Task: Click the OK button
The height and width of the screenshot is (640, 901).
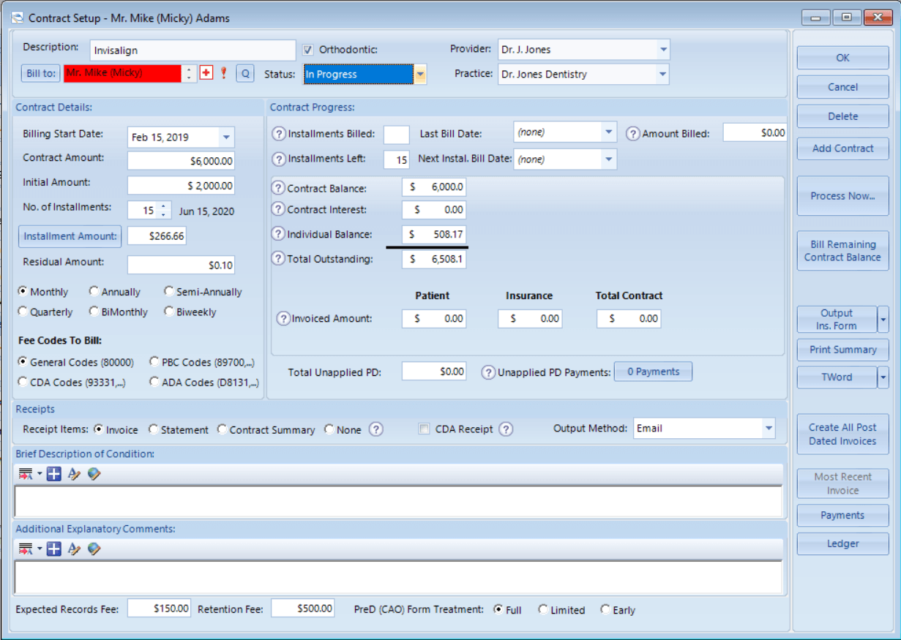Action: pyautogui.click(x=842, y=58)
